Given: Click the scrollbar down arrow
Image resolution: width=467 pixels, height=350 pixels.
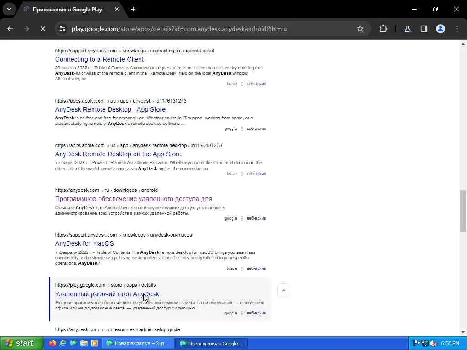Looking at the screenshot, I should pyautogui.click(x=463, y=332).
